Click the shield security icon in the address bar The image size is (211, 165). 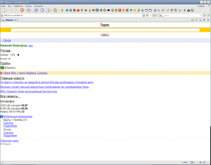(x=147, y=15)
